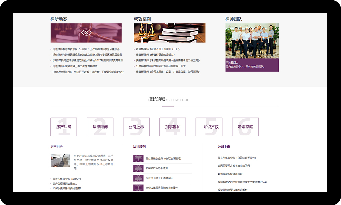Open case 《退休人员工伤简析（一）》
The height and width of the screenshot is (205, 341).
pyautogui.click(x=158, y=49)
